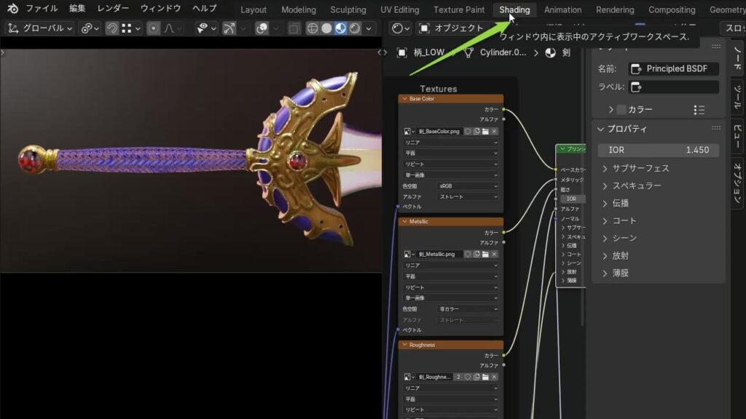Click the Cylinder.0... mesh breadcrumb
This screenshot has height=419, width=746.
tap(495, 52)
